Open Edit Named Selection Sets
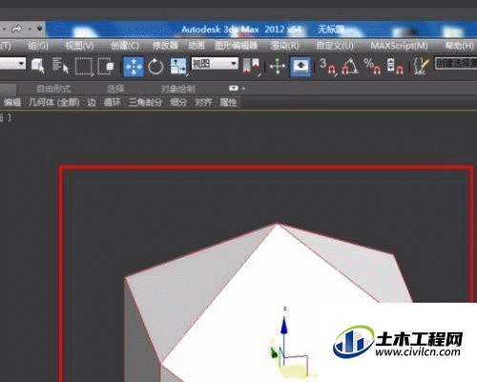The image size is (477, 382). pos(422,66)
